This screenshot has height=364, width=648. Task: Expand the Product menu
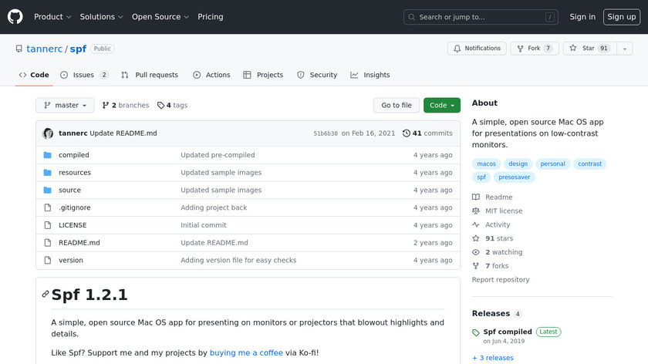click(52, 17)
